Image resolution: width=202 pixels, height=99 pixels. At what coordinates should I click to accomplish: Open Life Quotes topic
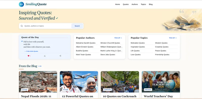click(135, 51)
